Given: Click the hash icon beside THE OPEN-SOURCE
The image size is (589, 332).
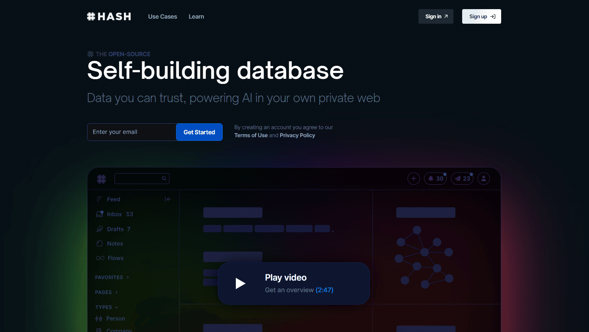Looking at the screenshot, I should 90,54.
